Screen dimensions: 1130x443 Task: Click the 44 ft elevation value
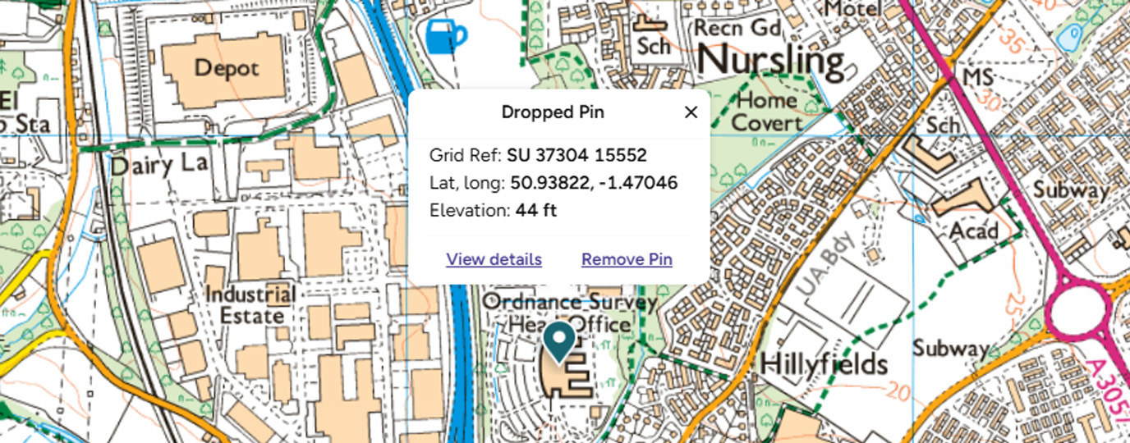point(535,211)
